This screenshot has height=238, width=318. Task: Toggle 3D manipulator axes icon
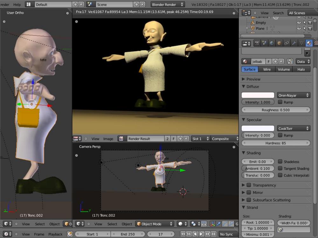point(212,224)
